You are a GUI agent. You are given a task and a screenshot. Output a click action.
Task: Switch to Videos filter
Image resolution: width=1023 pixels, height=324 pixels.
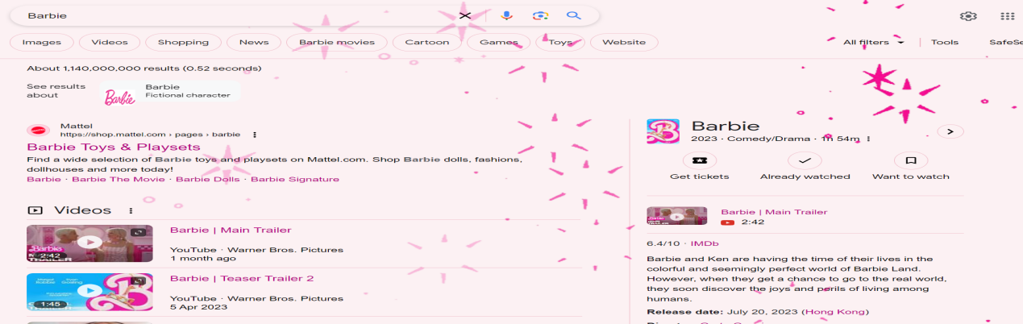coord(110,42)
